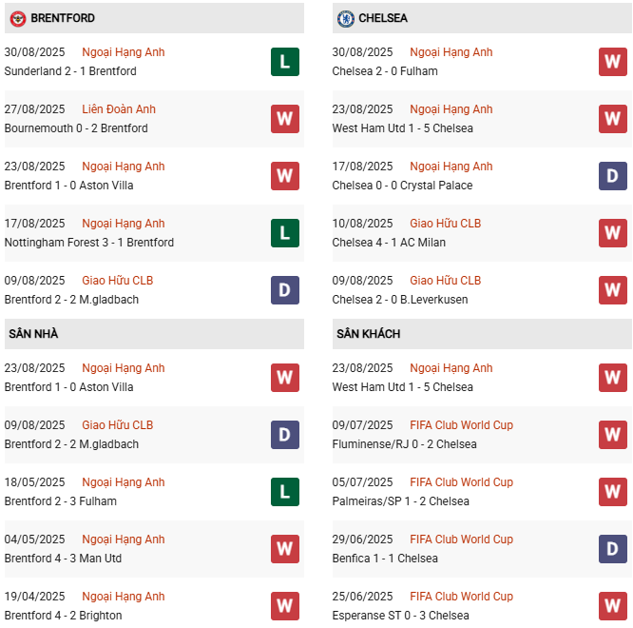
Task: Select the SÂN NHÀ section header
Action: coord(34,334)
